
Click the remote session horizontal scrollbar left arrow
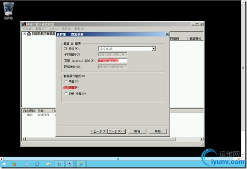[2, 159]
